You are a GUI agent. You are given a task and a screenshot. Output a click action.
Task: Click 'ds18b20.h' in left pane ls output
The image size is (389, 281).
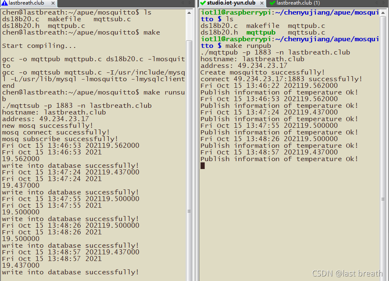click(20, 26)
